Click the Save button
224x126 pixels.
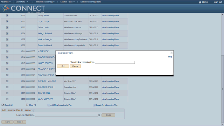8,122
